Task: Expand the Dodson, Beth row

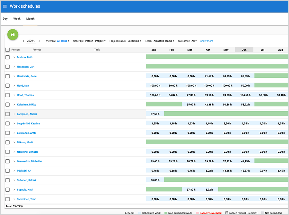Action: [14, 57]
